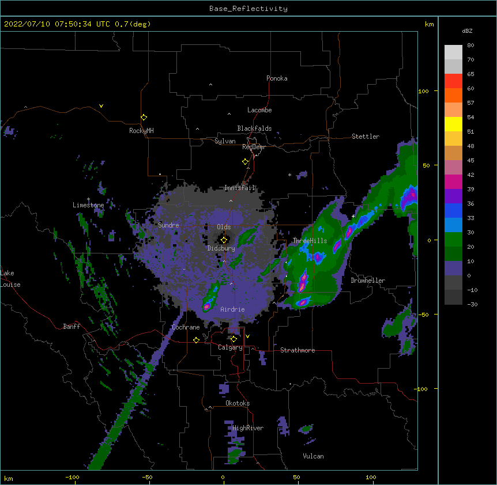497x485 pixels.
Task: Select the Sundre town label
Action: (x=168, y=225)
